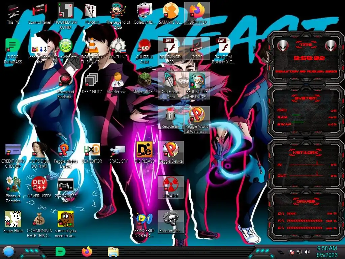Open the network tray icon

click(x=300, y=252)
